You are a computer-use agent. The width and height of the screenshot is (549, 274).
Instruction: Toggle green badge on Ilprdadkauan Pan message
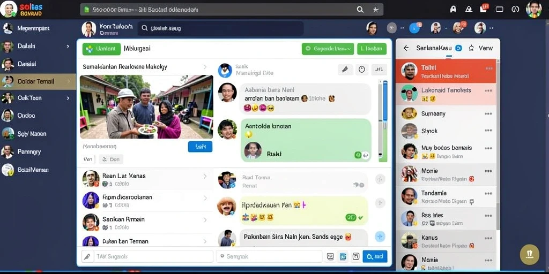(x=351, y=217)
